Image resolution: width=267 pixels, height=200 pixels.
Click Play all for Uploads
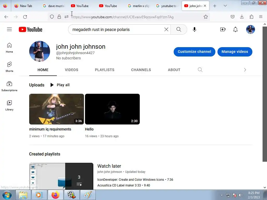(60, 85)
